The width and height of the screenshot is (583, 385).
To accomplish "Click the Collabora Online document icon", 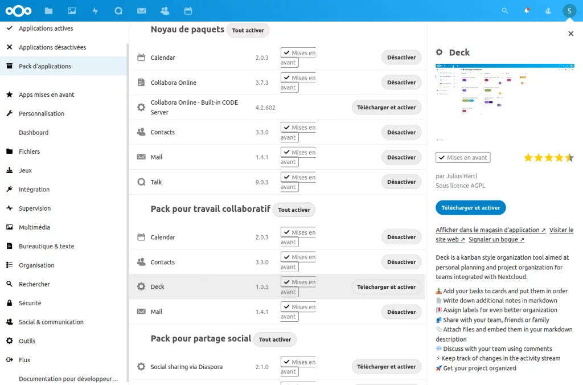I will pos(141,82).
